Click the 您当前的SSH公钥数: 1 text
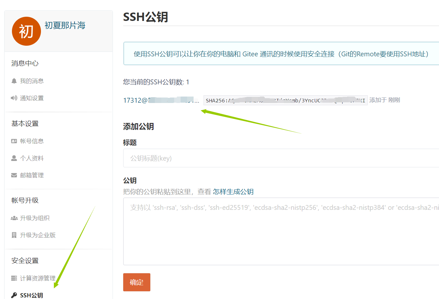This screenshot has height=299, width=439. (156, 82)
